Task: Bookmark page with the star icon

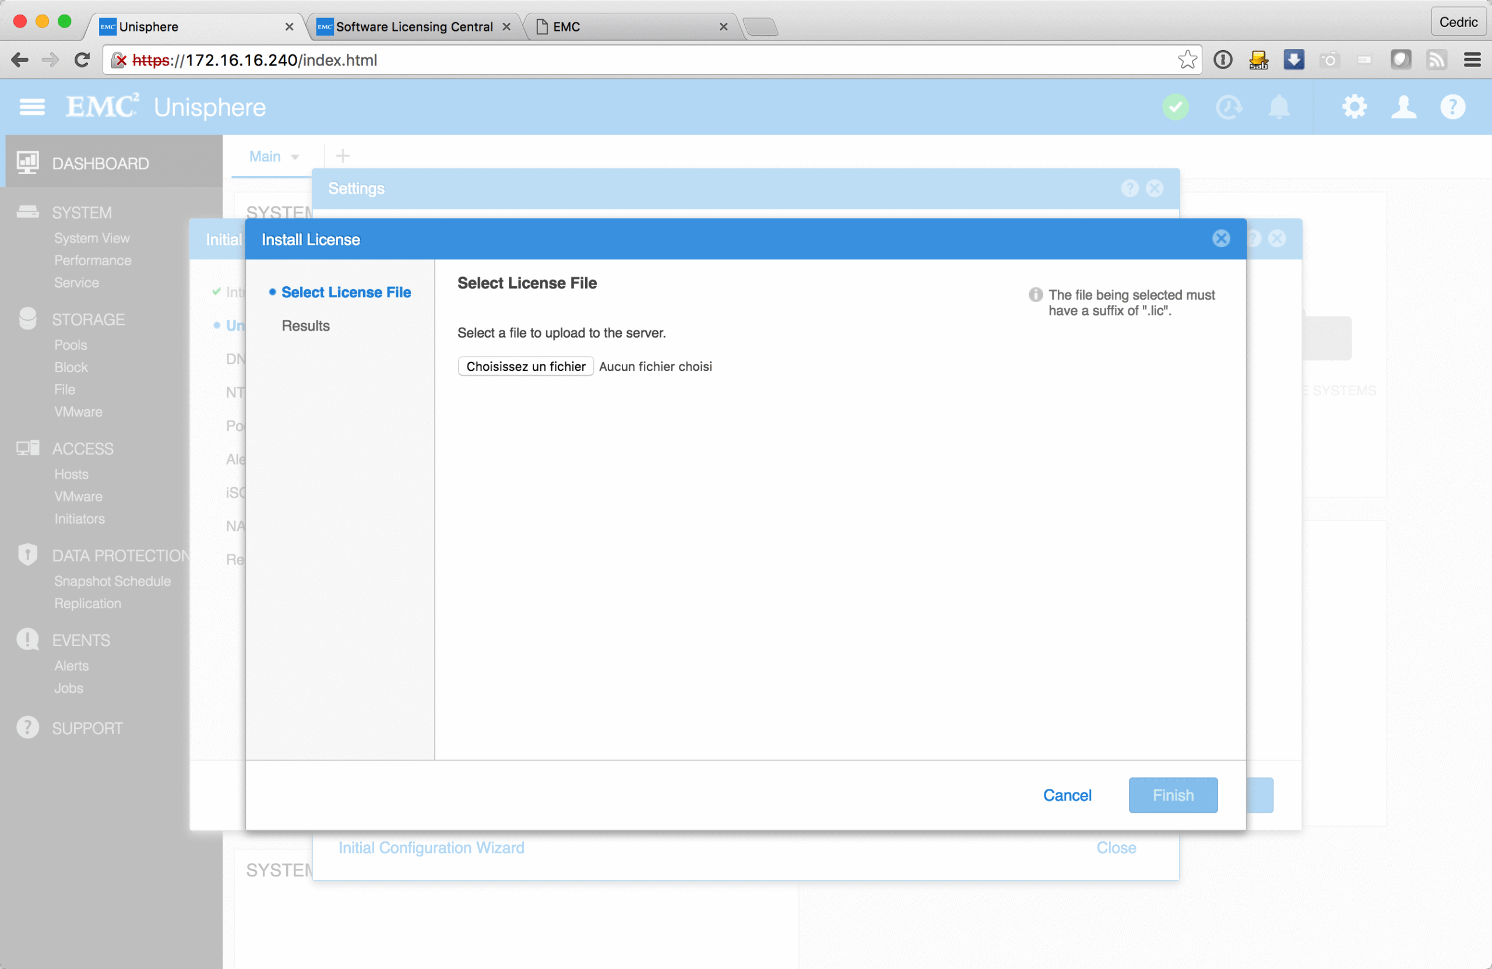Action: point(1187,59)
